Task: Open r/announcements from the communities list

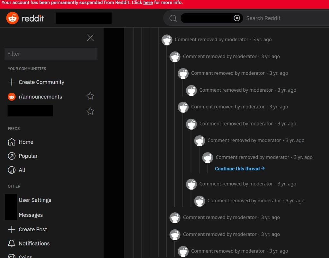Action: click(40, 97)
